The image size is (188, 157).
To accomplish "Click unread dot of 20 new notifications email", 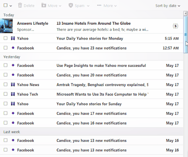I will coord(13,75).
